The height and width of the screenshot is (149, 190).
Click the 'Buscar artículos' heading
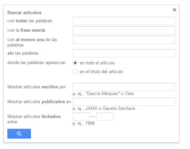[x=24, y=12]
